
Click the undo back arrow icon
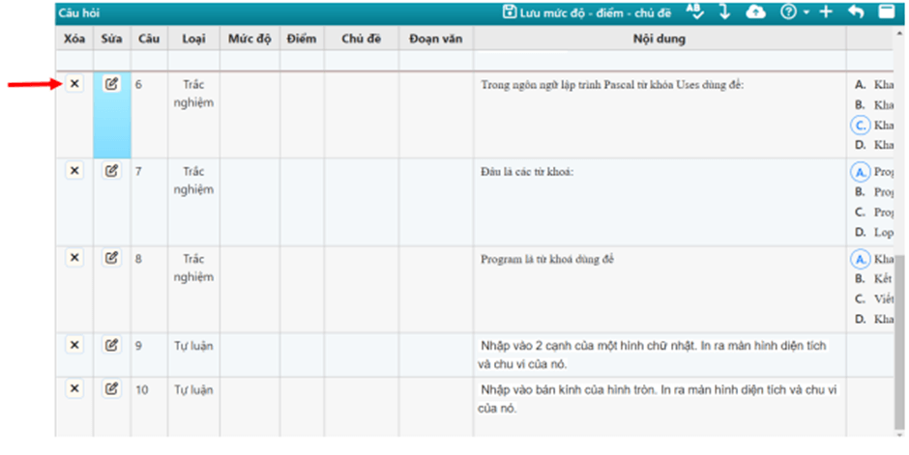[856, 12]
